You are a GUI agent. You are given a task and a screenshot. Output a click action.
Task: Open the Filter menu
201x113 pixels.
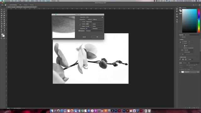(x=37, y=1)
